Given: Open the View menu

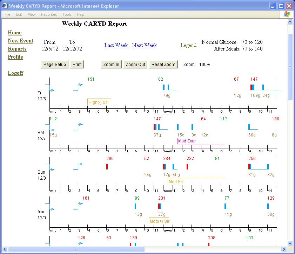Looking at the screenshot, I should point(32,14).
